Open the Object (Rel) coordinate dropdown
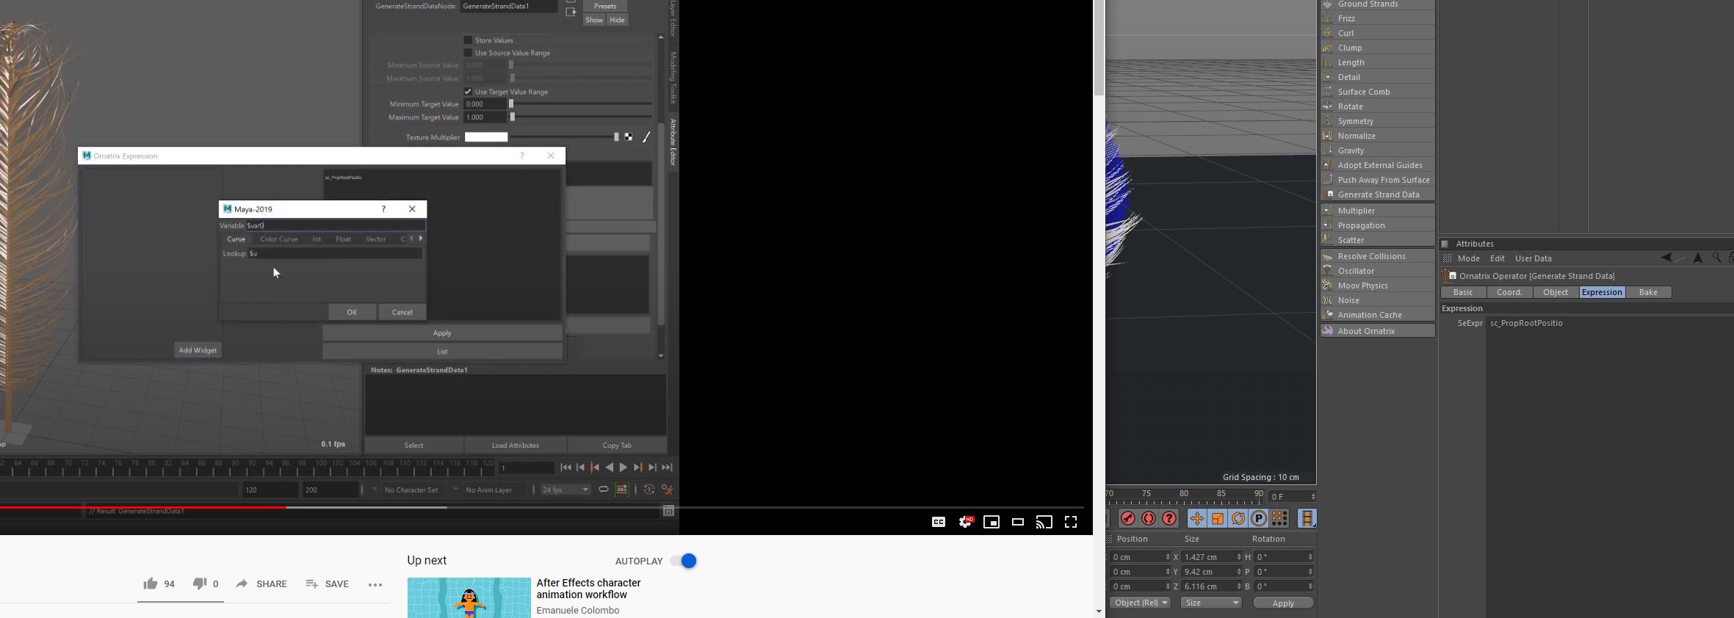Screen dimensions: 1734x618 pyautogui.click(x=1139, y=603)
